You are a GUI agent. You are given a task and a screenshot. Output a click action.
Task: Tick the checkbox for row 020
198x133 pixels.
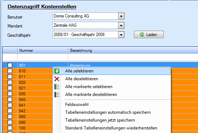(10, 82)
